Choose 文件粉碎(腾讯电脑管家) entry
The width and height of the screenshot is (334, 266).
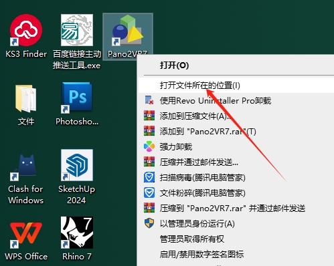pos(236,193)
